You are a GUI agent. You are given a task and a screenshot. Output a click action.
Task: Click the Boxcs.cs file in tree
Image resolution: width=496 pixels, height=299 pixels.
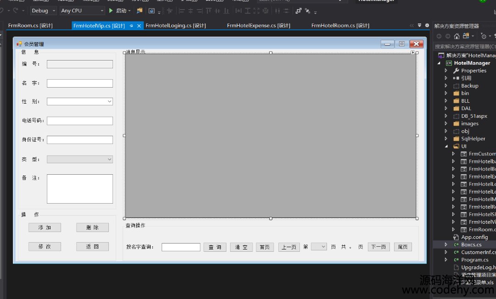point(471,244)
